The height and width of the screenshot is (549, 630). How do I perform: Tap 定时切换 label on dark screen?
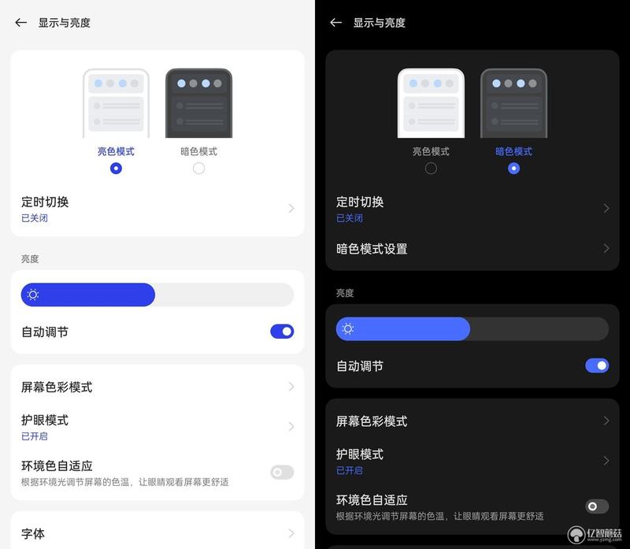(360, 202)
